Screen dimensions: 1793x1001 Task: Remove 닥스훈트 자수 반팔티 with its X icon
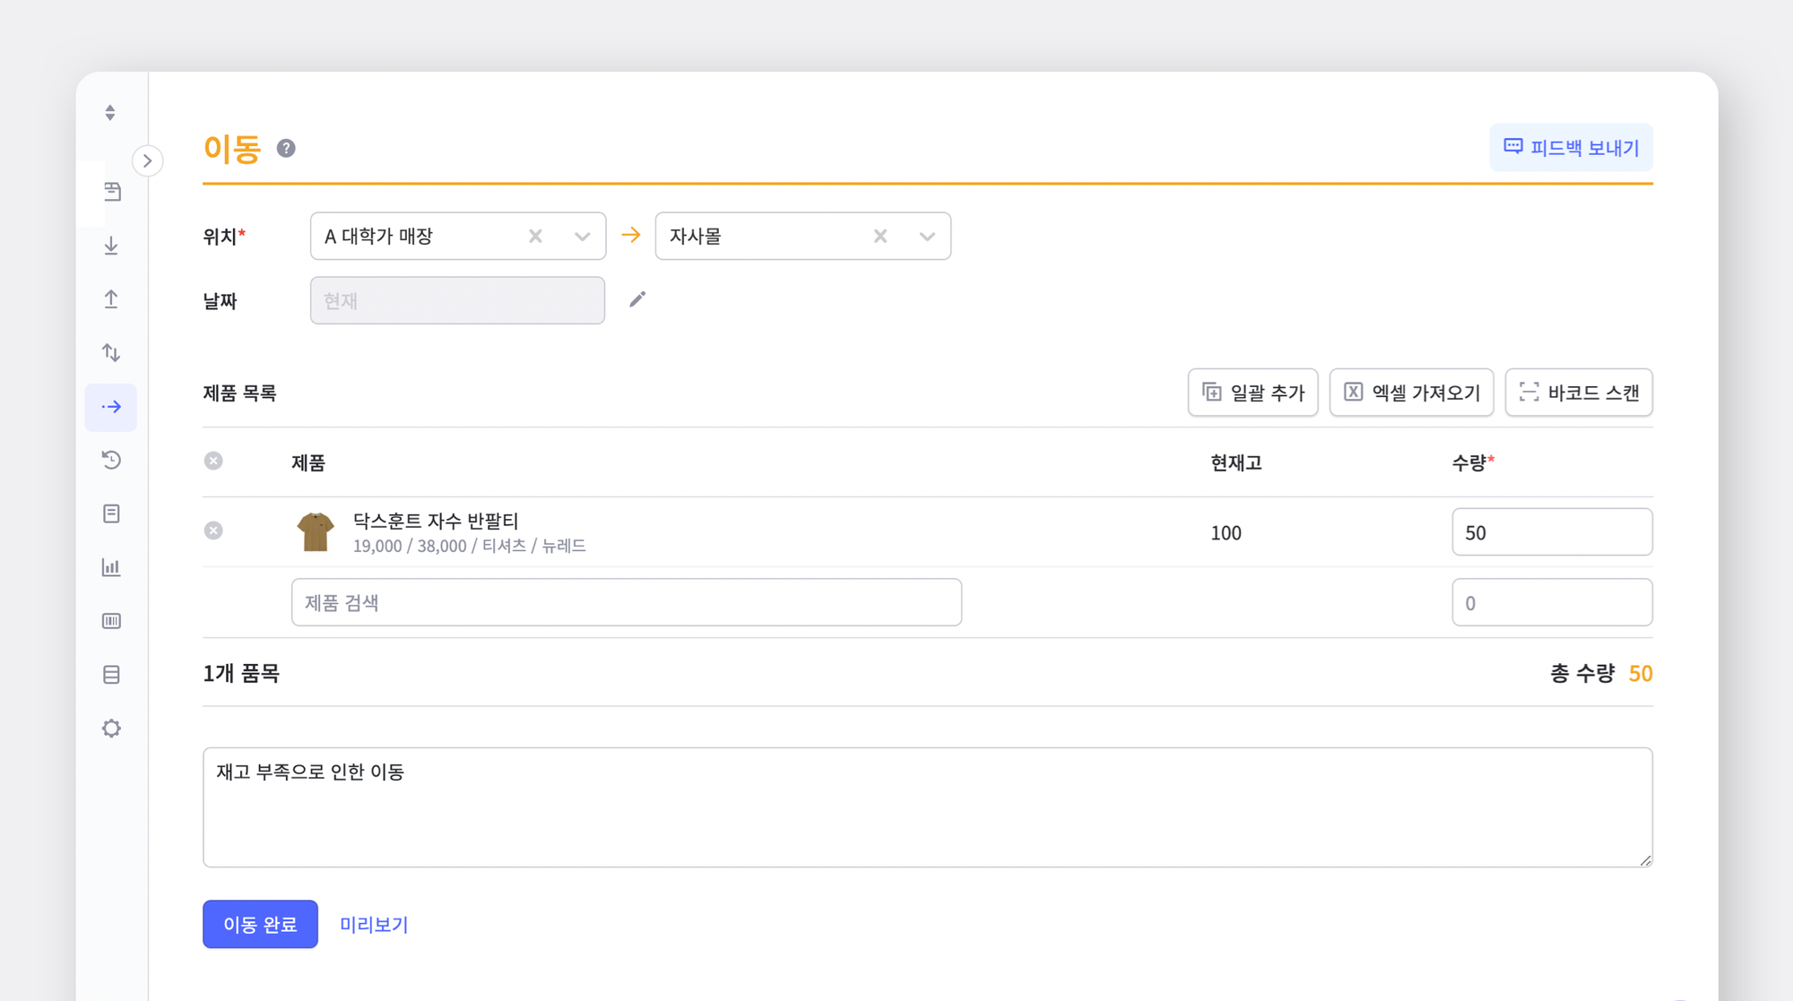point(213,531)
